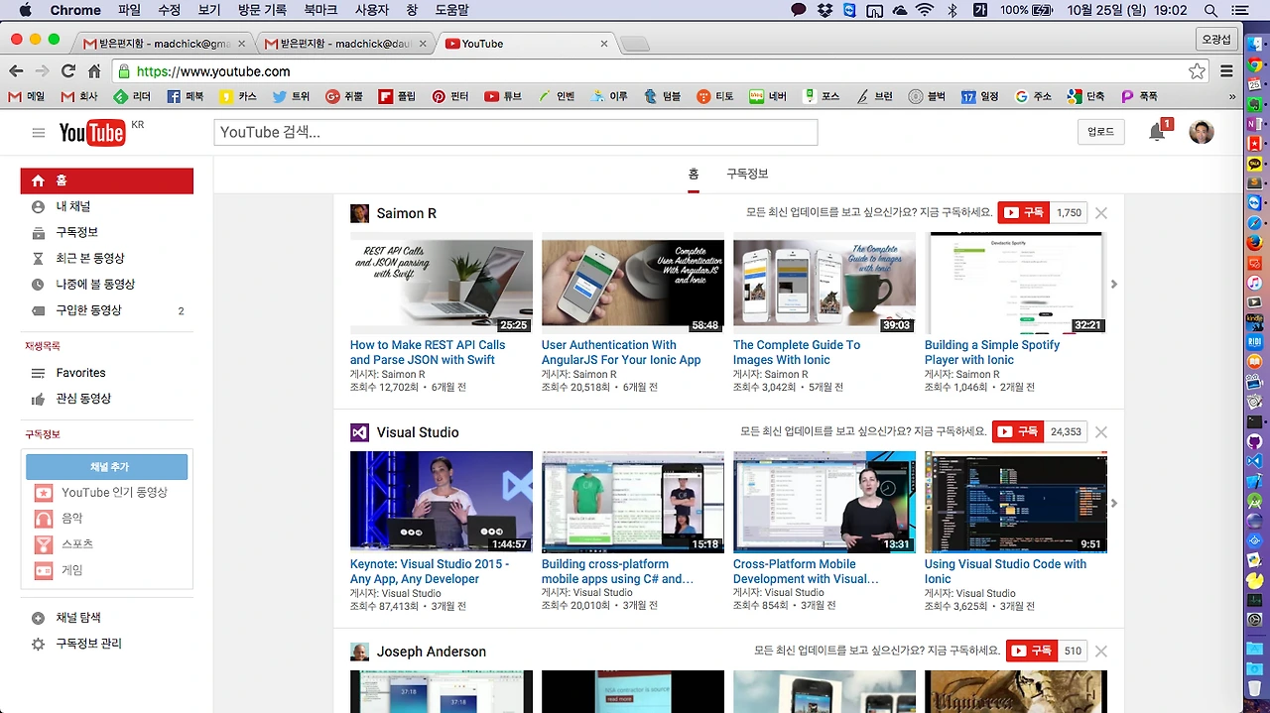Viewport: 1270px width, 713px height.
Task: Open the Chrome hamburger menu
Action: pos(1227,71)
